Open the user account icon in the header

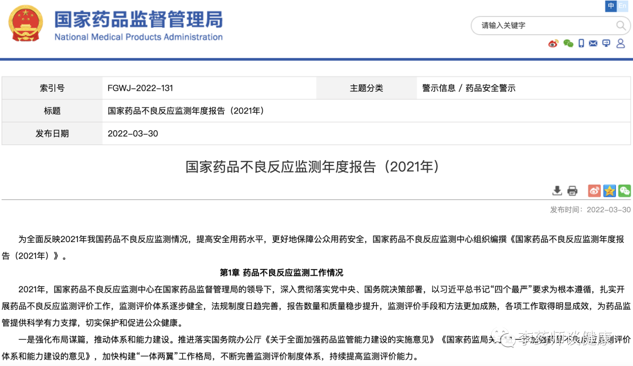click(x=621, y=43)
